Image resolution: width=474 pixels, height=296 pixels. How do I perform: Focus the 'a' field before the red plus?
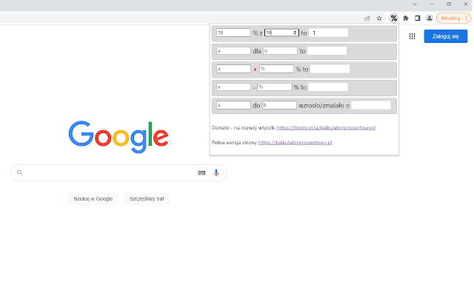point(233,69)
